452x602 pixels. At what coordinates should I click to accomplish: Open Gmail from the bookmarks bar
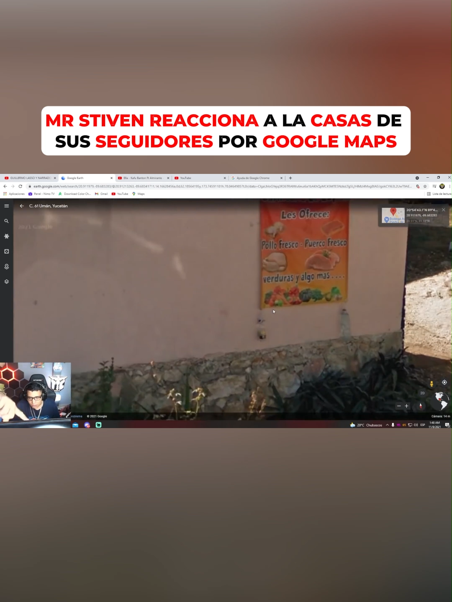(101, 194)
